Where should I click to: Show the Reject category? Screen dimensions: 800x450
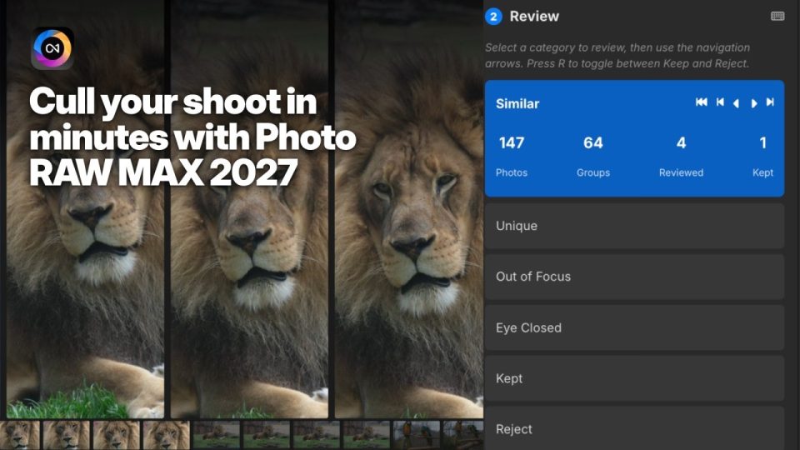(634, 428)
